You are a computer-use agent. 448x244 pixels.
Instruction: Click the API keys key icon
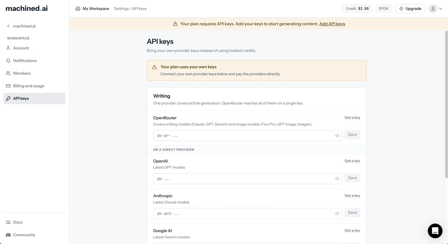(8, 98)
